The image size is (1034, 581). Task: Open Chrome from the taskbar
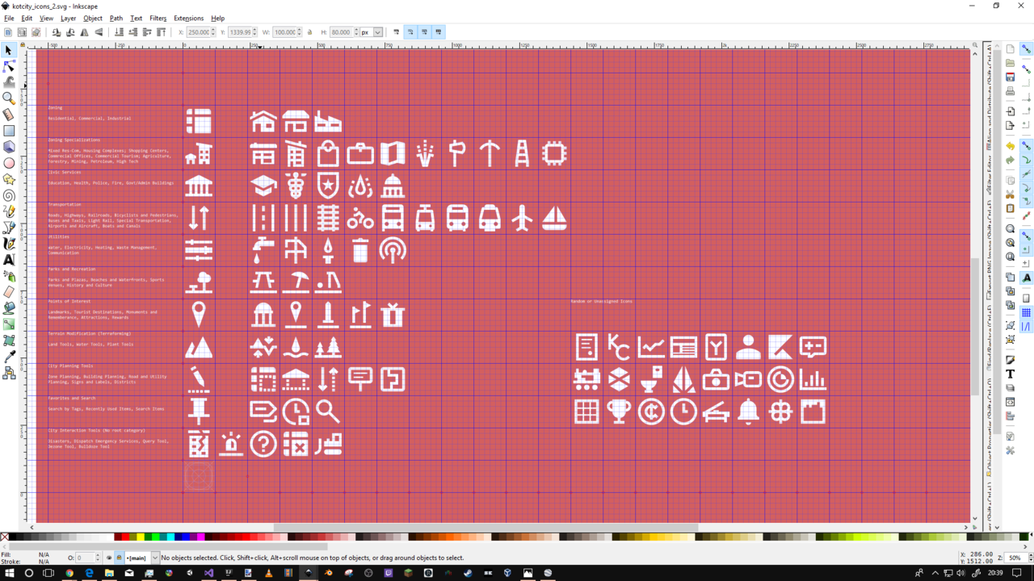69,573
